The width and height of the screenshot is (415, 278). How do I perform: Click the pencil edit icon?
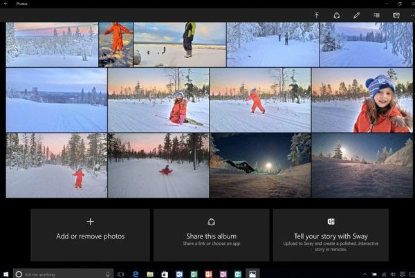tap(357, 15)
